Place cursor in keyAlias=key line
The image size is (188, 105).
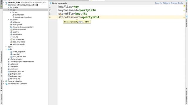click(68, 7)
